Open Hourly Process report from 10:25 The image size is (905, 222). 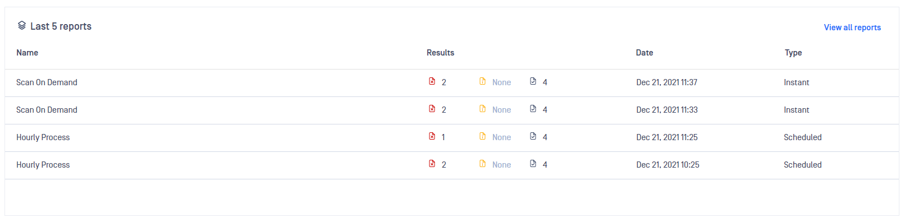click(x=43, y=165)
